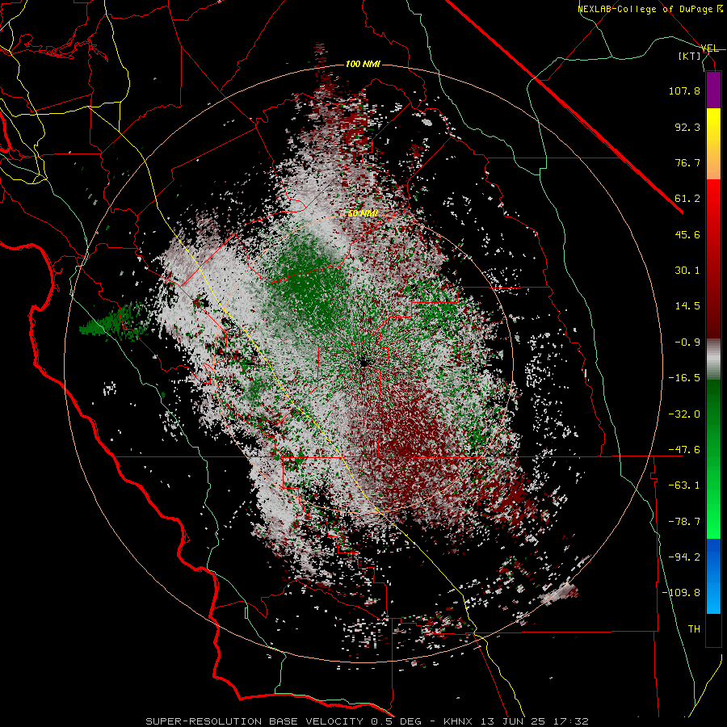Click the -109.8 velocity scale value
This screenshot has width=727, height=727.
coord(681,593)
